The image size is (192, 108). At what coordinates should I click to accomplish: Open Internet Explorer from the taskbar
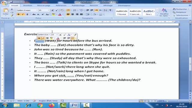(28, 105)
